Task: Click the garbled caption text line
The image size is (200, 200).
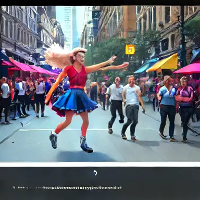Action: 67,188
